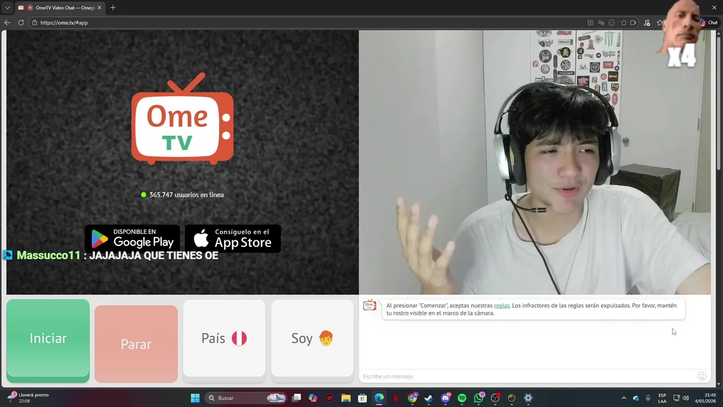Open the reglas link in chat
Screen dimensions: 723x407
[502, 306]
